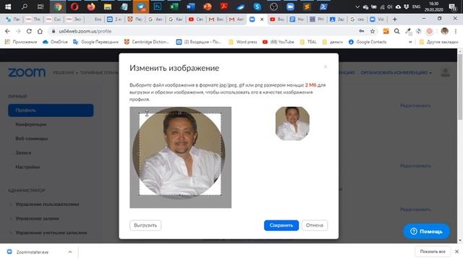Open TEAL bookmark folder

[x=308, y=42]
